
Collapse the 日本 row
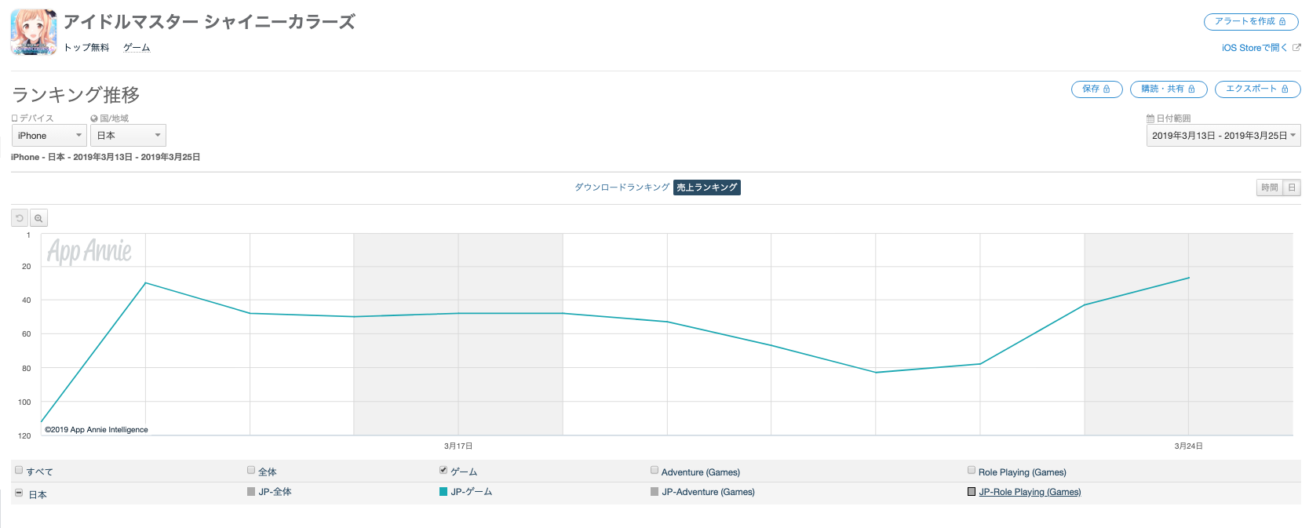click(19, 493)
